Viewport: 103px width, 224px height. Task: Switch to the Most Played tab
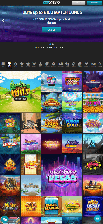16,65
